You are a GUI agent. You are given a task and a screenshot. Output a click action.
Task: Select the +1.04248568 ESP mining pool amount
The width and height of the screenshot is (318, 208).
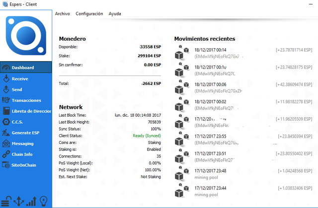(x=295, y=171)
